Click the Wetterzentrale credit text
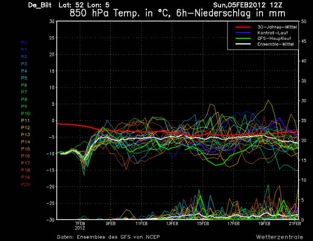This screenshot has width=313, height=241. click(x=280, y=237)
